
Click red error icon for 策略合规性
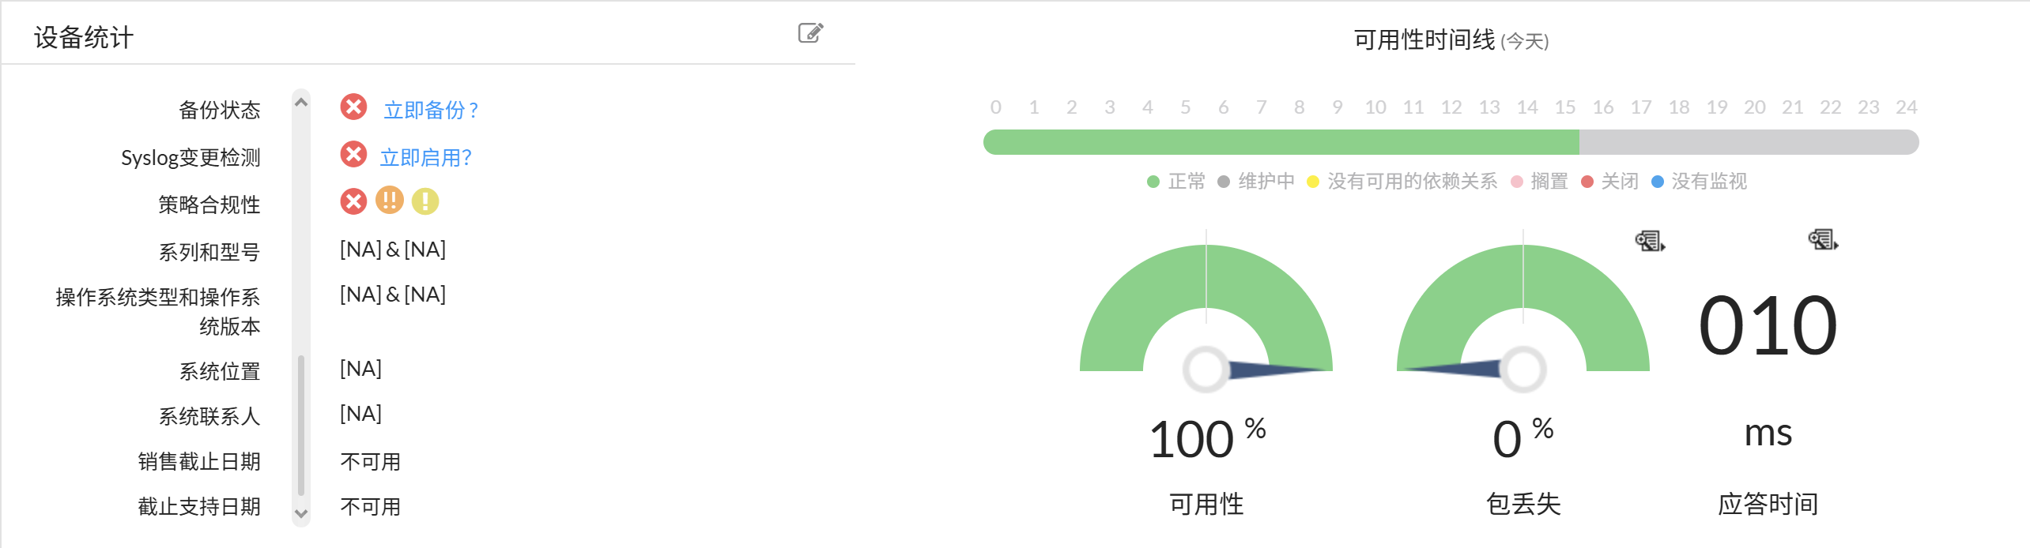[354, 201]
